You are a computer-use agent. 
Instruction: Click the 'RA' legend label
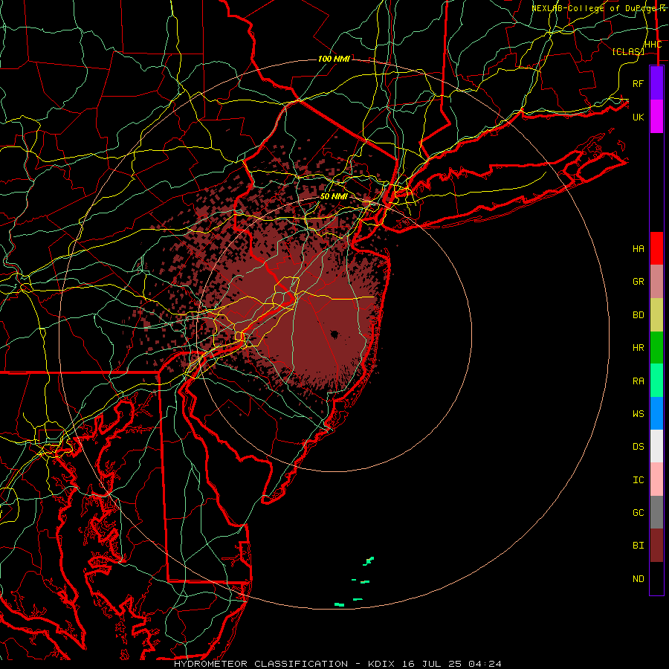639,381
